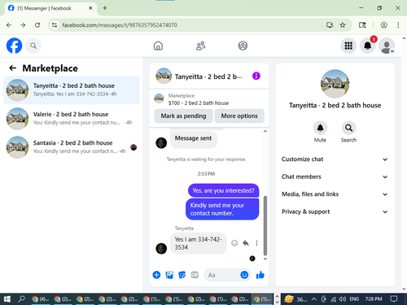Open the Facebook menu grid icon
Screen dimensions: 407x305
coord(348,46)
